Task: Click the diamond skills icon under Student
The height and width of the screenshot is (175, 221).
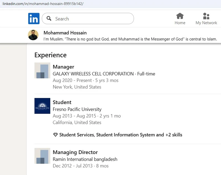Action: click(x=56, y=135)
